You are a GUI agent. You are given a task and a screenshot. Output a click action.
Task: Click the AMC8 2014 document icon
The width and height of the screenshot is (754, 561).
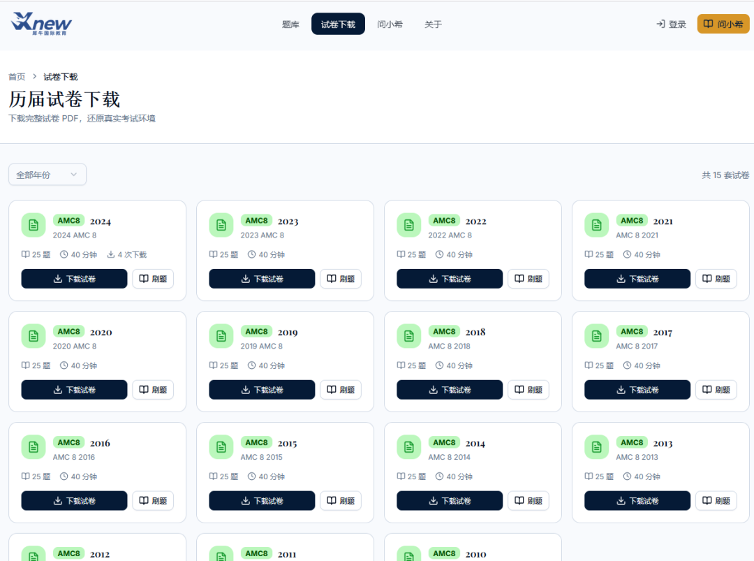click(x=408, y=447)
